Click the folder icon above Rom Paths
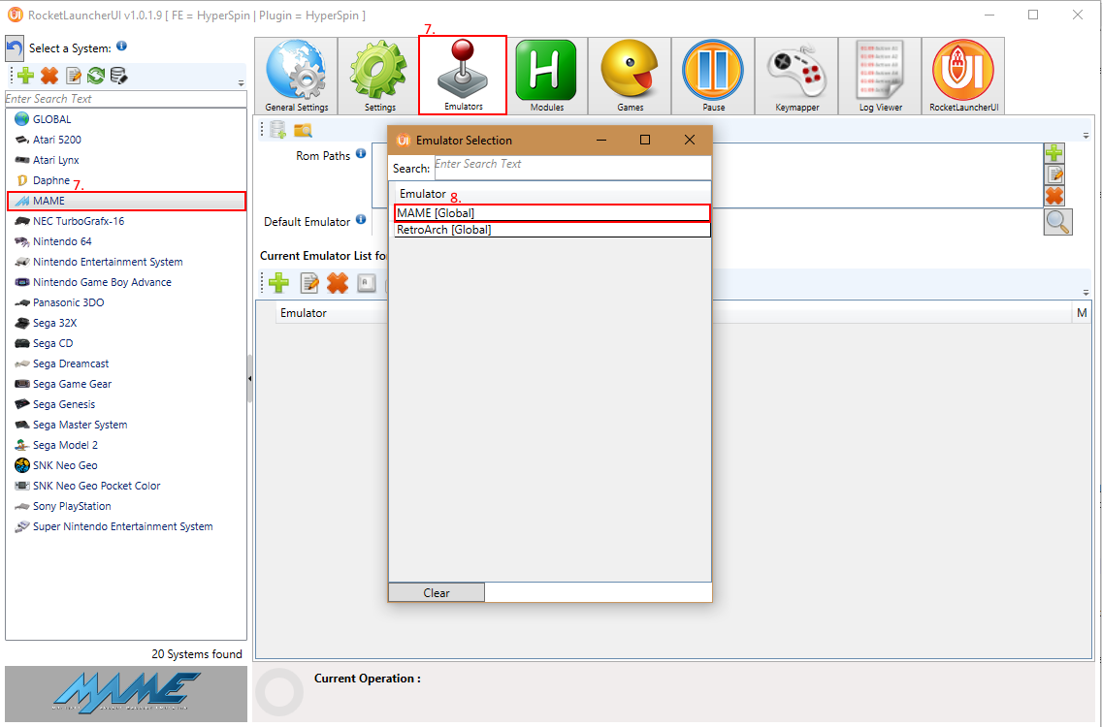The height and width of the screenshot is (727, 1102). [x=303, y=130]
